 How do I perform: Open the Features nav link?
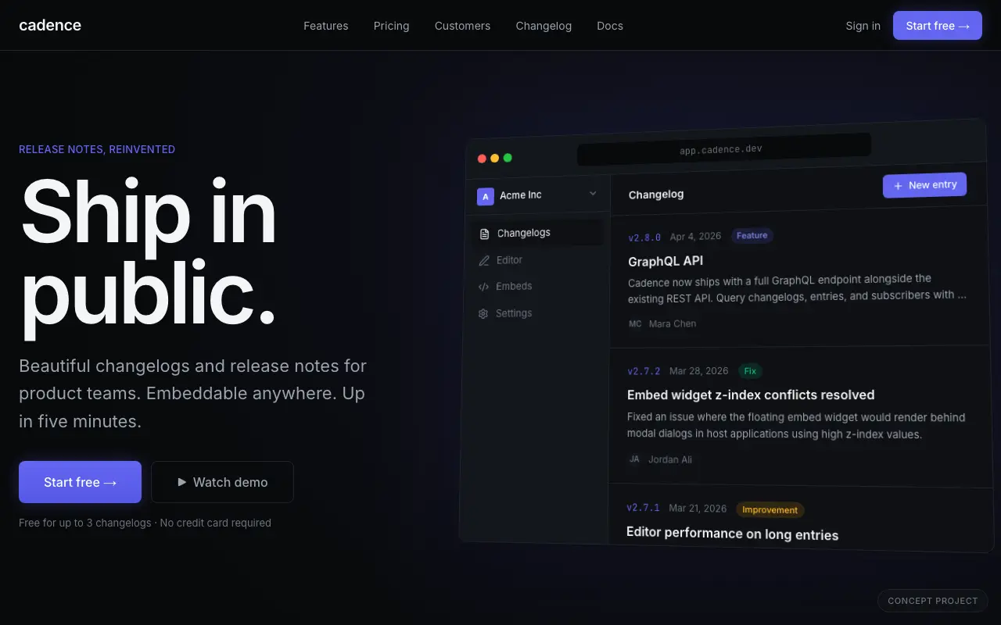pos(326,26)
